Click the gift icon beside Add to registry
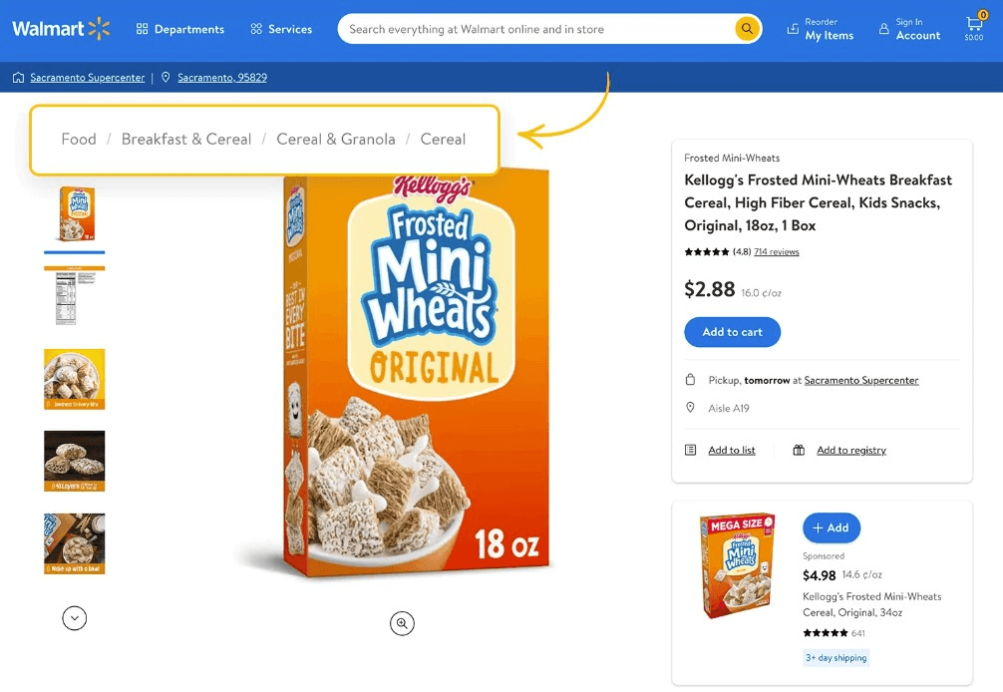 [799, 451]
